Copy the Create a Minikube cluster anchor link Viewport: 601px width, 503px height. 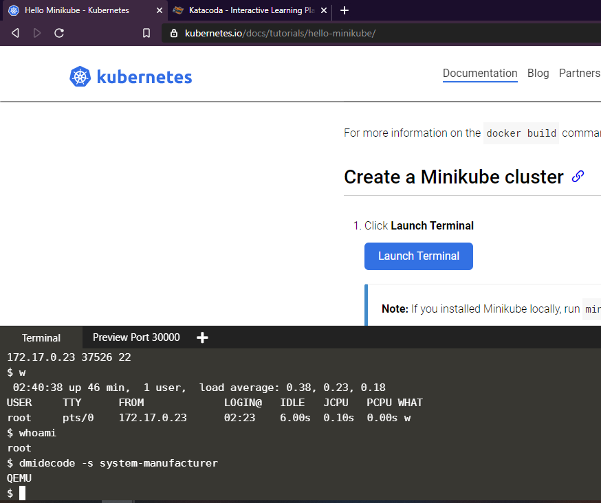[578, 177]
